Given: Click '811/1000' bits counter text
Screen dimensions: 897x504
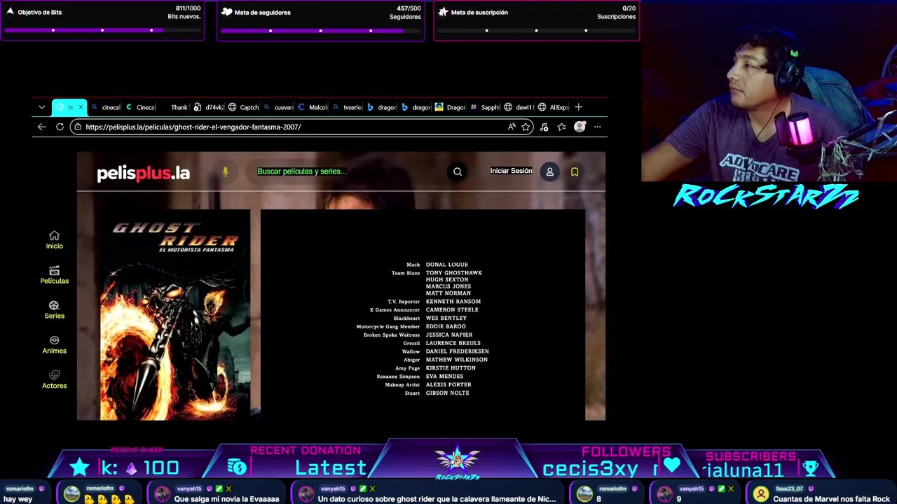Looking at the screenshot, I should click(x=188, y=8).
